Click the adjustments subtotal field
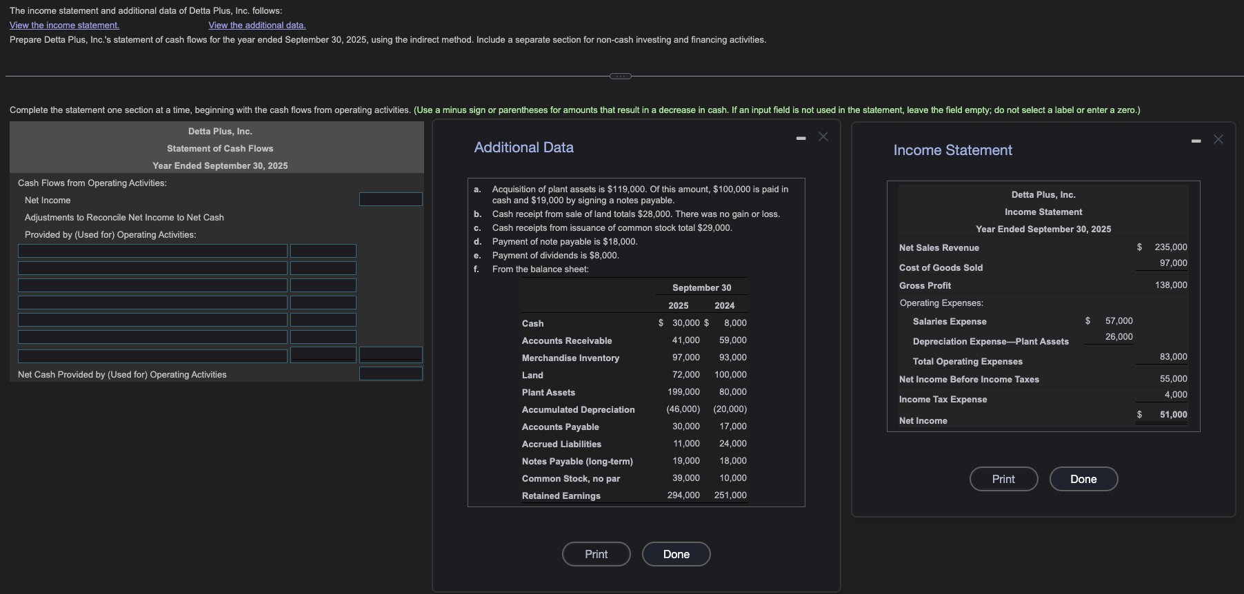Screen dimensions: 1244x594 (391, 354)
